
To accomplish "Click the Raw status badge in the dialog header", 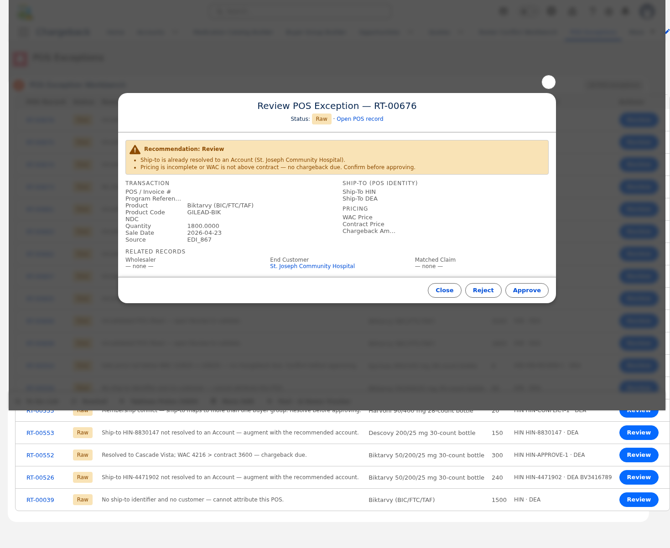I will (322, 119).
